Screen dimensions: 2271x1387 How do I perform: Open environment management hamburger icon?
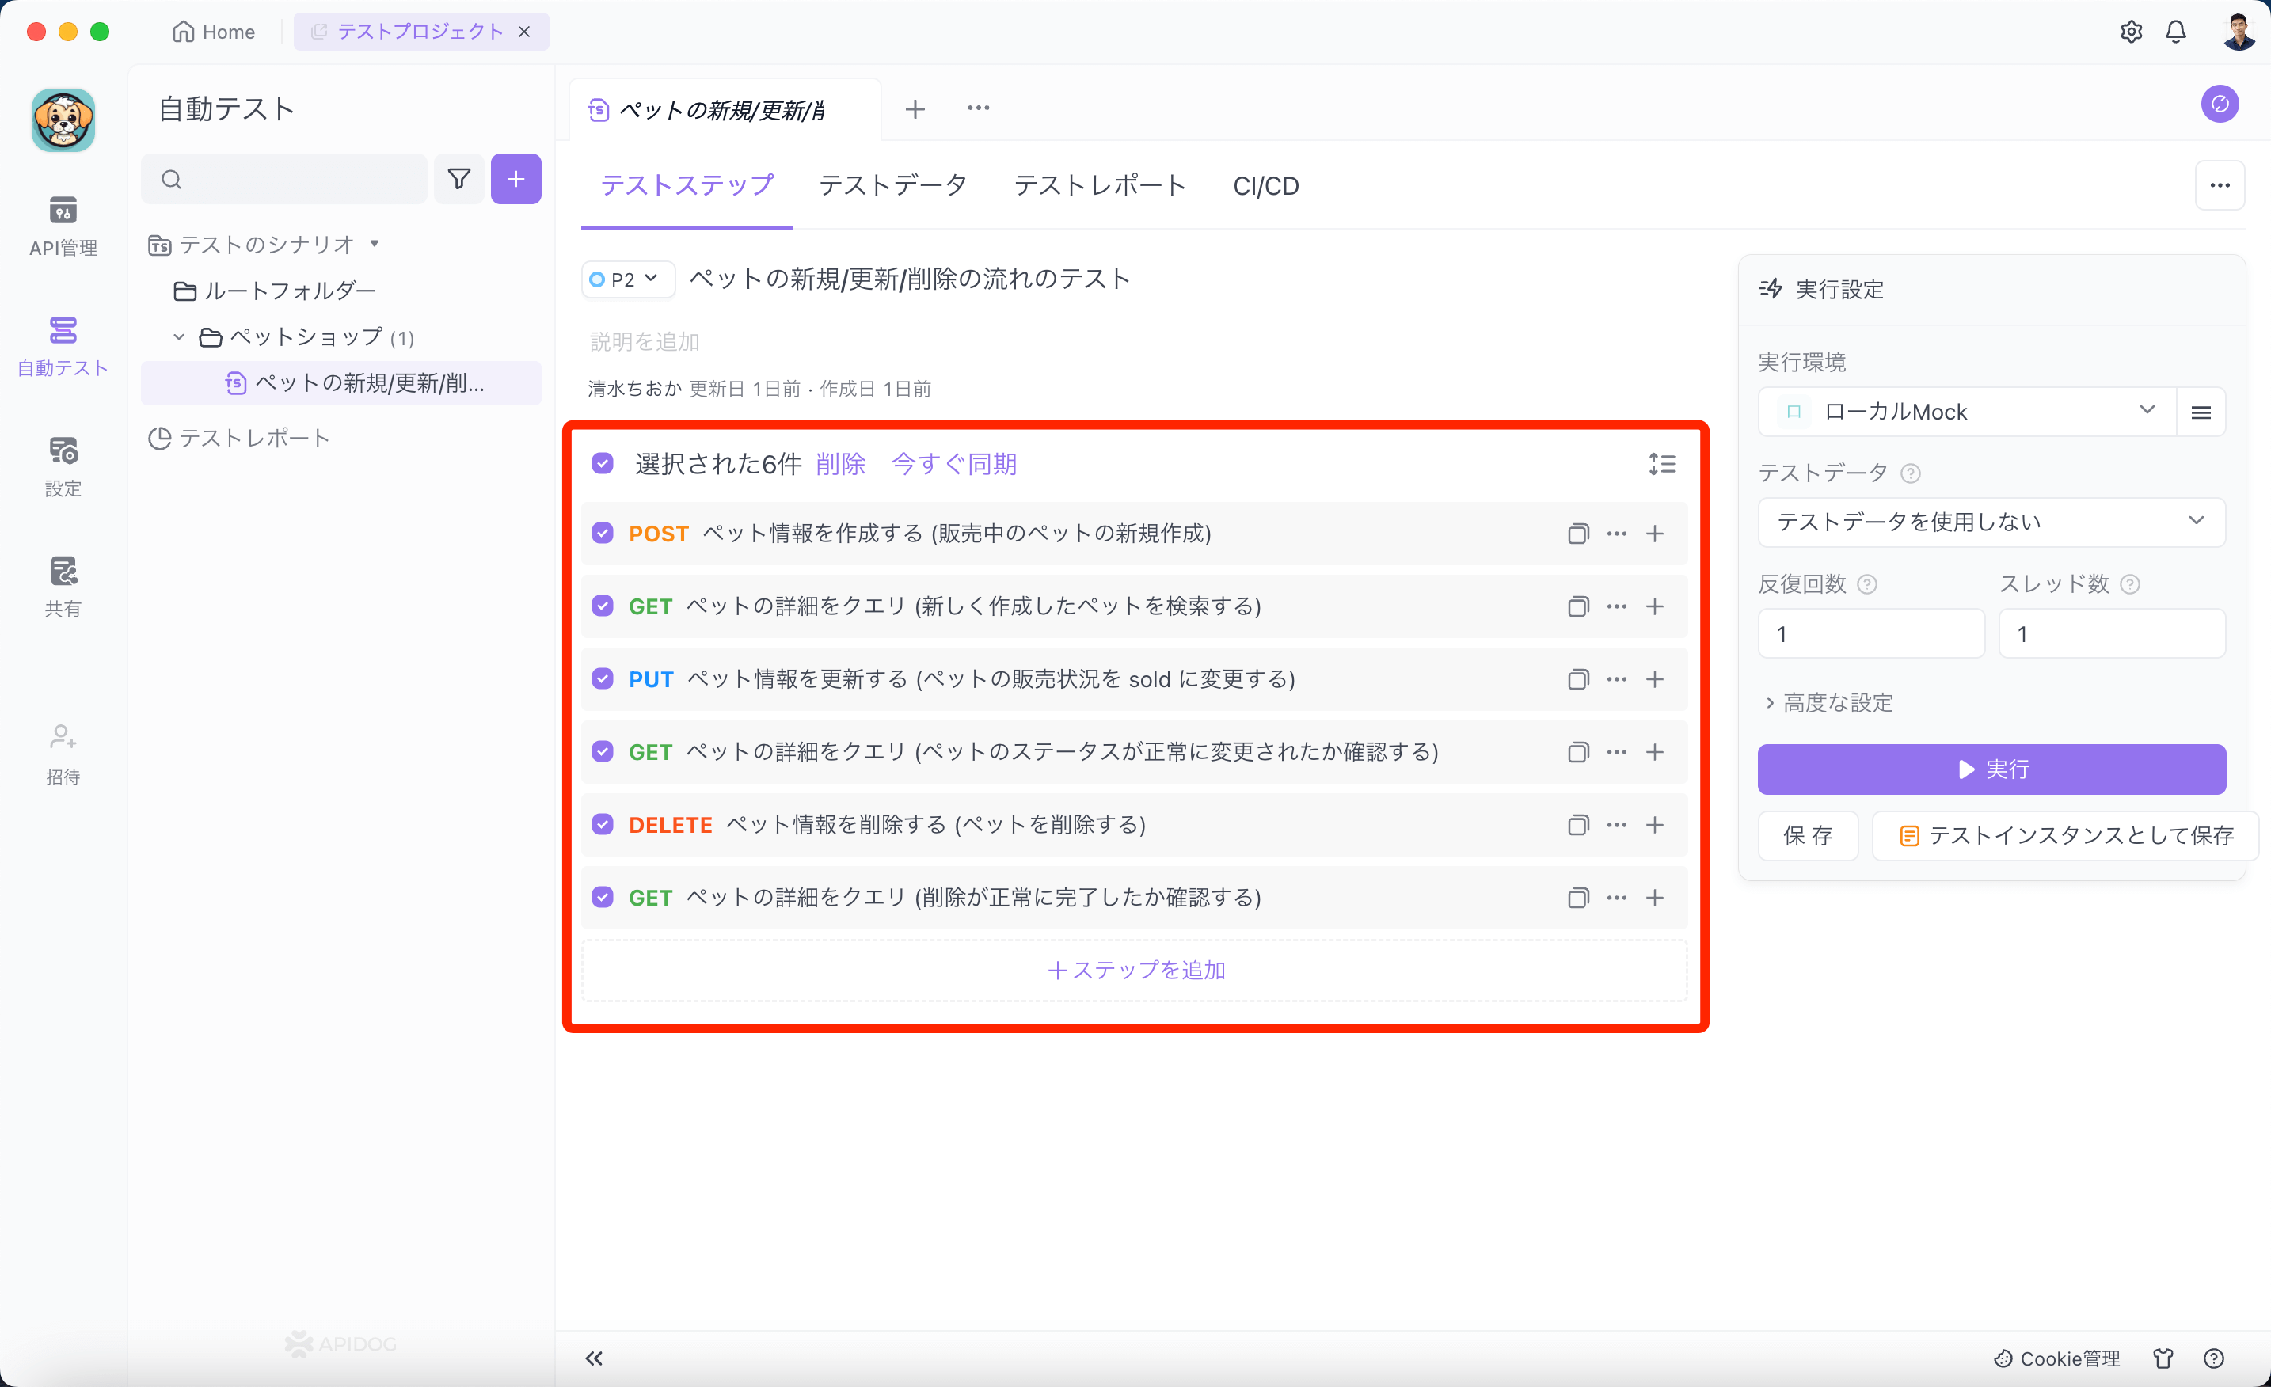click(x=2201, y=412)
